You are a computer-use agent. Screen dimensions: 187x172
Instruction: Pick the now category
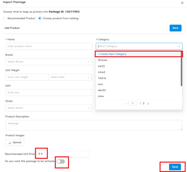point(138,84)
